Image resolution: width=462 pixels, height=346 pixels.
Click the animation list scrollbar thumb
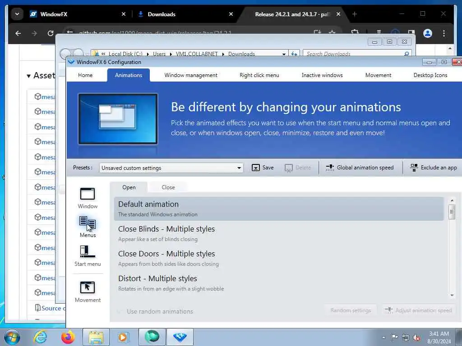(x=452, y=212)
